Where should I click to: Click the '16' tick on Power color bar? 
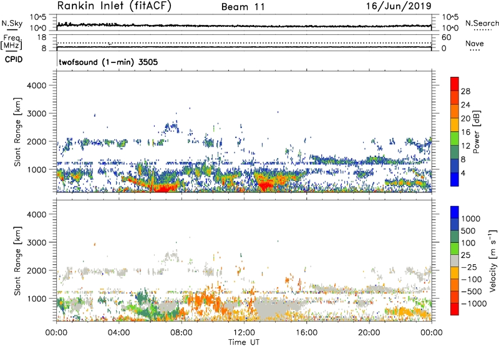(465, 132)
